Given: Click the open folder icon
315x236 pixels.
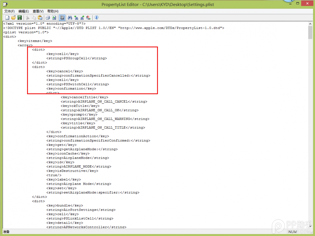Looking at the screenshot, I should (13, 18).
